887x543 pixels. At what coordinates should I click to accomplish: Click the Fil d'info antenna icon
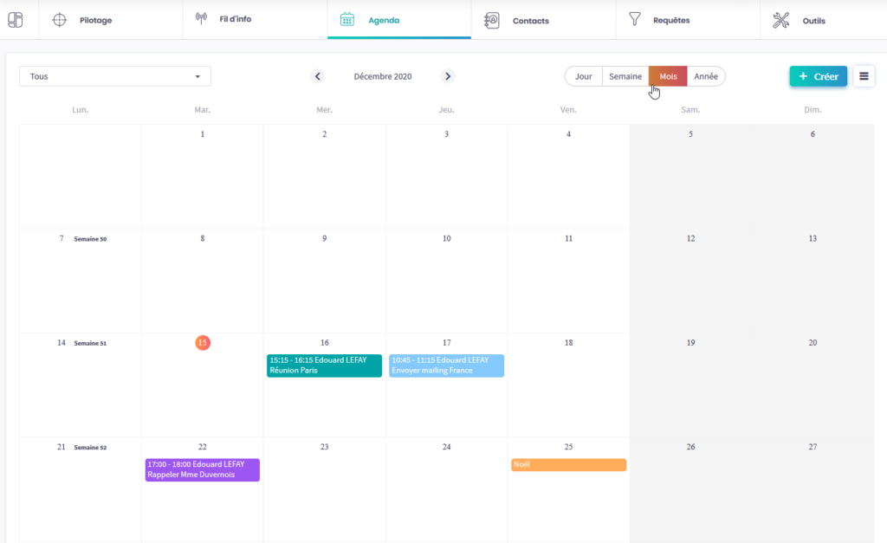click(202, 19)
